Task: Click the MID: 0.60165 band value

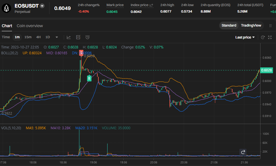Action: (x=57, y=53)
